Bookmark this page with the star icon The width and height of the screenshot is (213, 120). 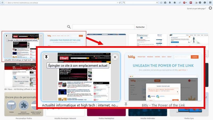[x=161, y=3]
